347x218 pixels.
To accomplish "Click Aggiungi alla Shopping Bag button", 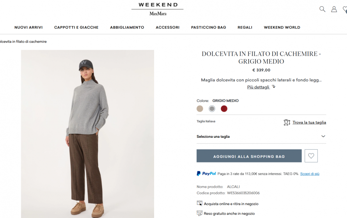I will coord(249,156).
